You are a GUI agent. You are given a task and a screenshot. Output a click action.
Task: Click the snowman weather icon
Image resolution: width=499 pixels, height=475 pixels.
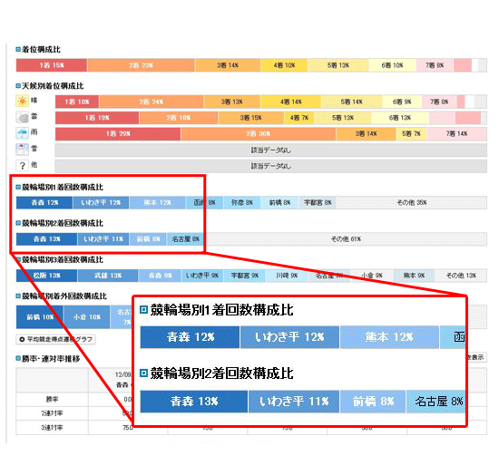point(22,149)
